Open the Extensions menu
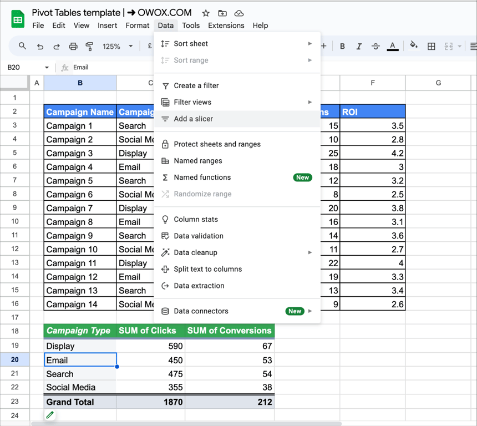 pos(226,26)
